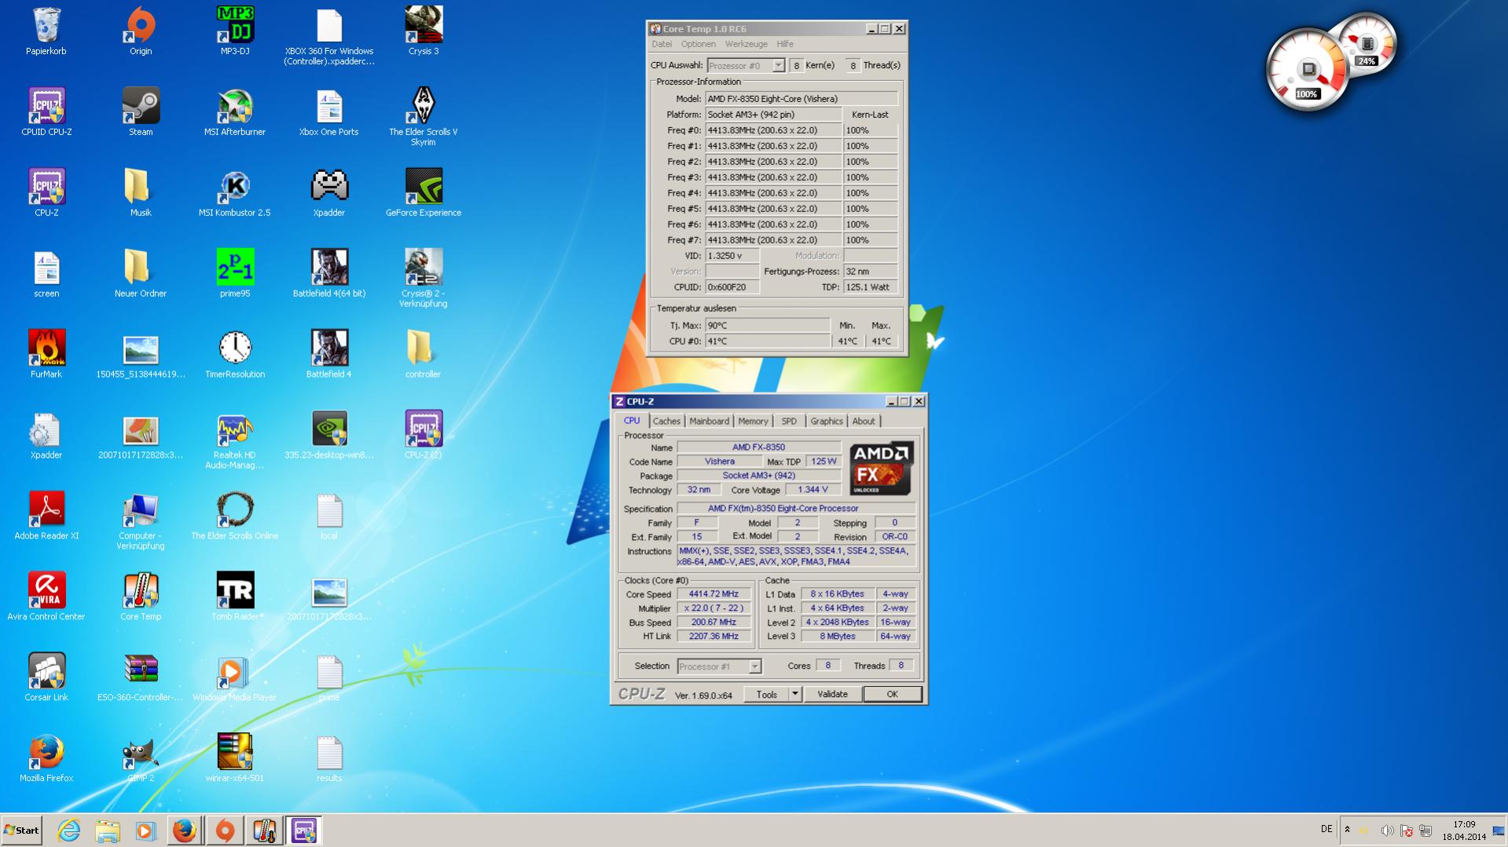1508x847 pixels.
Task: Click the Validate button in CPU-Z
Action: pos(832,694)
